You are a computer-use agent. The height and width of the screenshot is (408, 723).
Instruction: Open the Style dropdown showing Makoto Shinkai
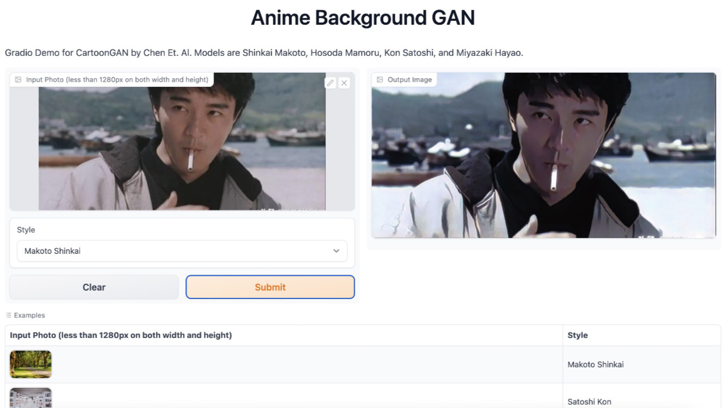click(x=182, y=251)
